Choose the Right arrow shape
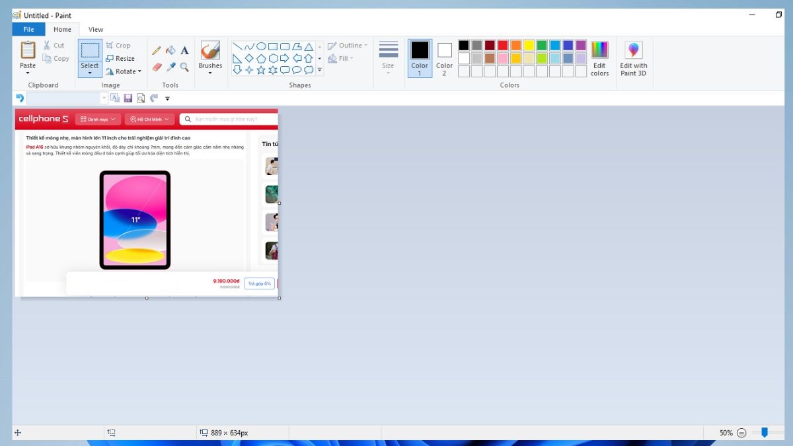793x446 pixels. tap(285, 58)
